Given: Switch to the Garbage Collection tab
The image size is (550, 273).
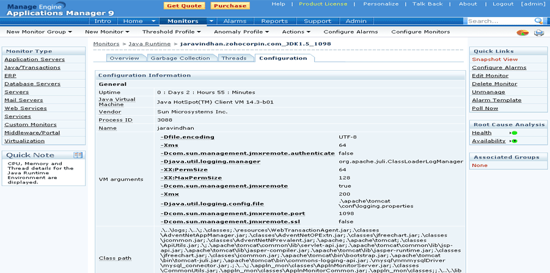Looking at the screenshot, I should point(180,58).
